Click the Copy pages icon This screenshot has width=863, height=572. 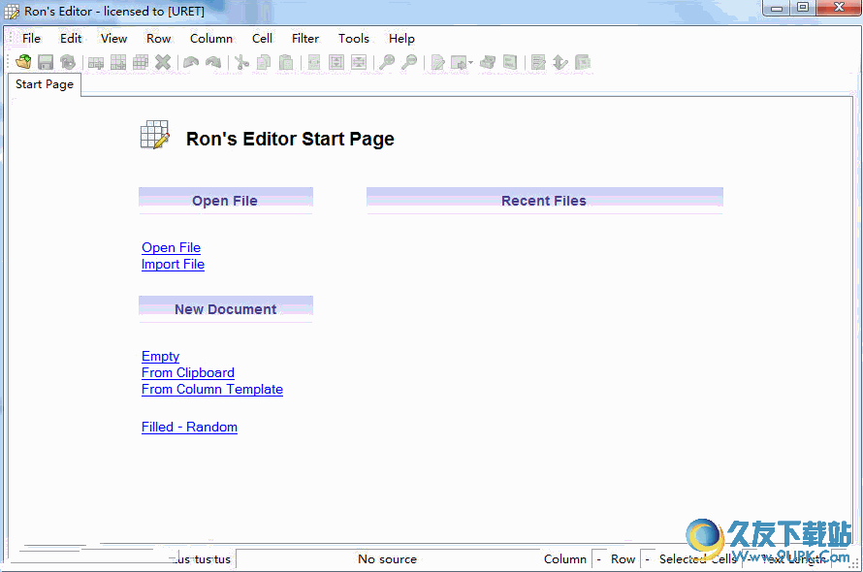click(x=264, y=62)
